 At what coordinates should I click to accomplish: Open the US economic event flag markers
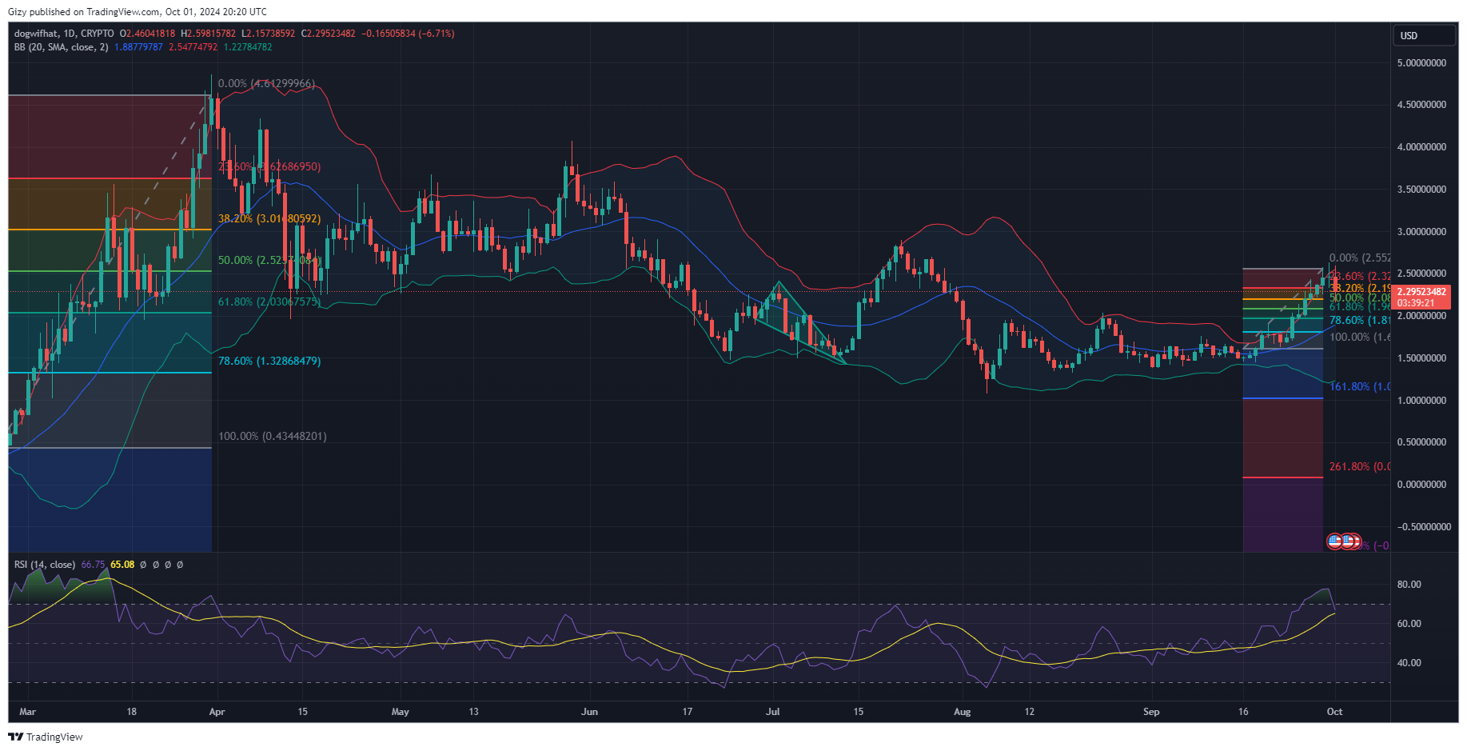(1343, 541)
